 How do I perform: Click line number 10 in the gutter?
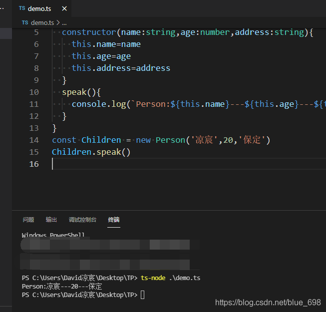click(34, 92)
